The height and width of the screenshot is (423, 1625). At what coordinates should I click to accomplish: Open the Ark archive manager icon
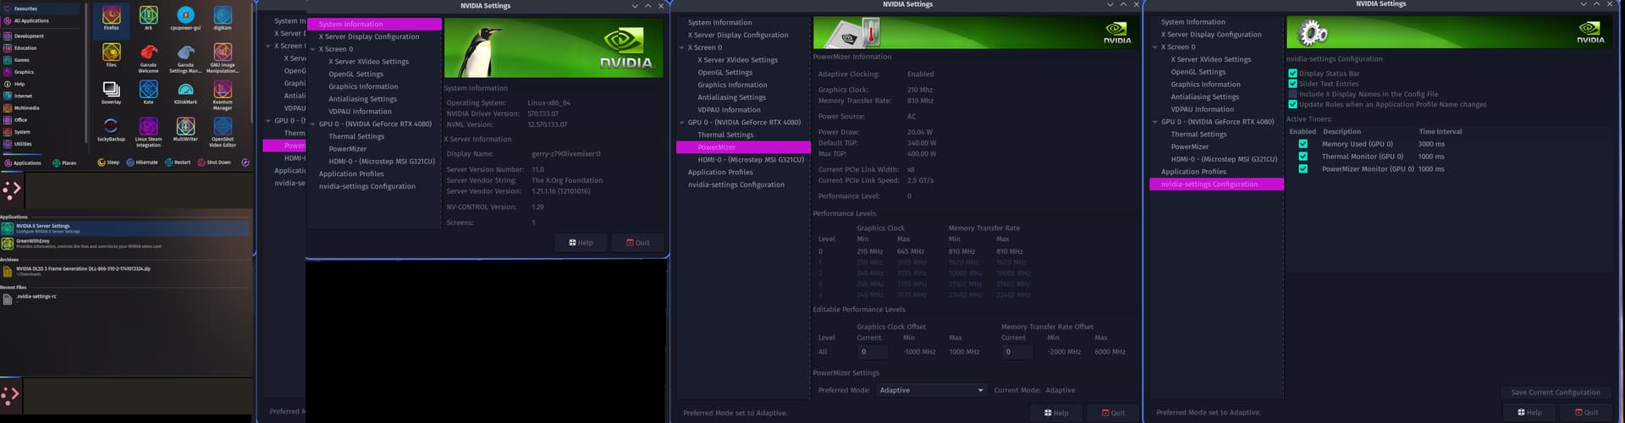pos(148,17)
